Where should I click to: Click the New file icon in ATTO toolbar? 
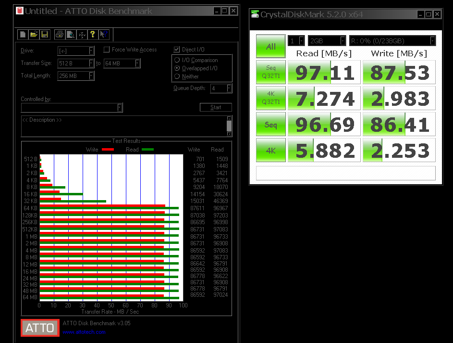[23, 34]
